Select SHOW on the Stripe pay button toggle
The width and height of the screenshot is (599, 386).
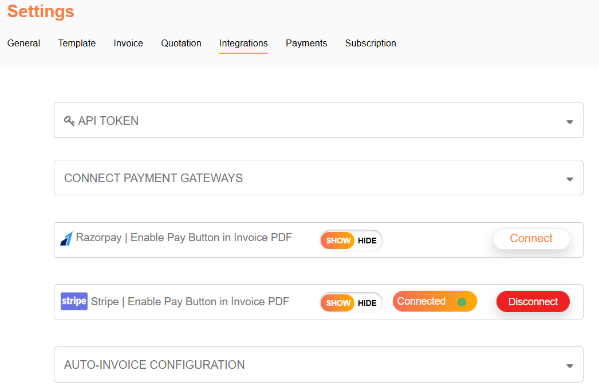[338, 303]
